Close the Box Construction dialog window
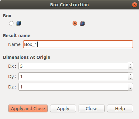Image resolution: width=139 pixels, height=119 pixels. 135,5
